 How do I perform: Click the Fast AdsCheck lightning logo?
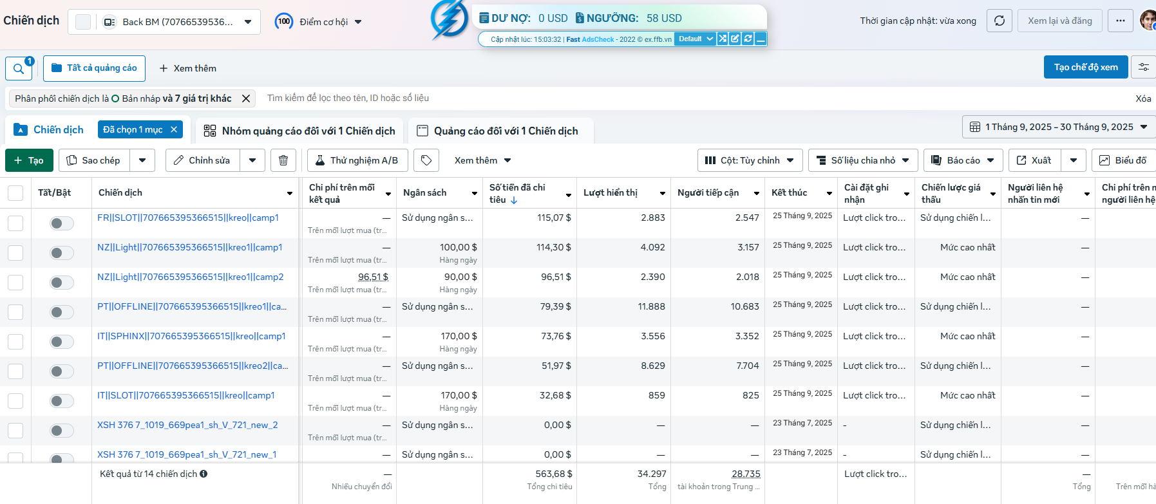click(449, 19)
